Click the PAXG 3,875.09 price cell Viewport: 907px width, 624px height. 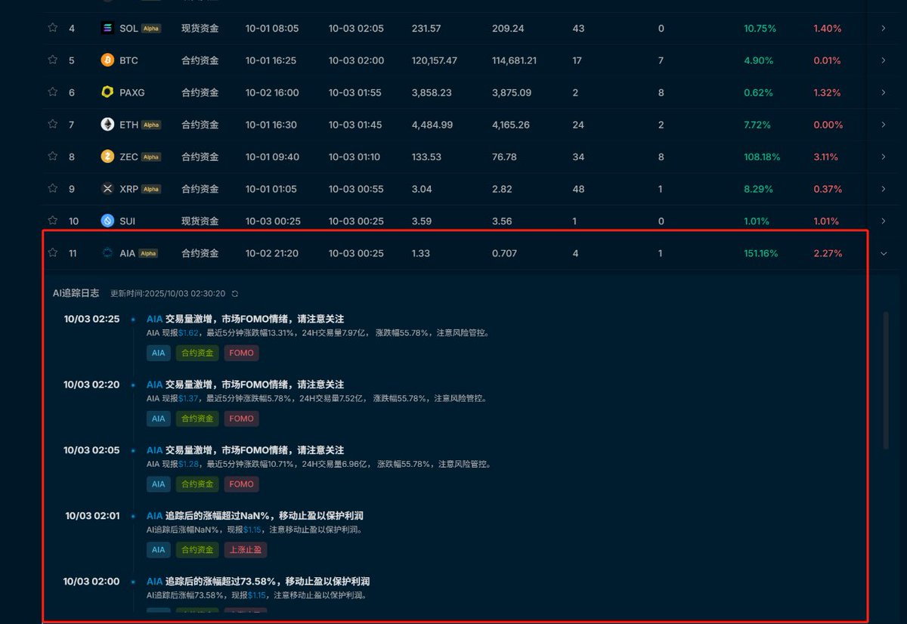(x=512, y=93)
